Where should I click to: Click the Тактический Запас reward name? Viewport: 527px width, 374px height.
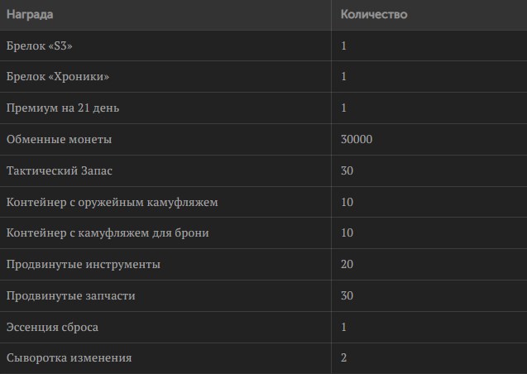(60, 170)
